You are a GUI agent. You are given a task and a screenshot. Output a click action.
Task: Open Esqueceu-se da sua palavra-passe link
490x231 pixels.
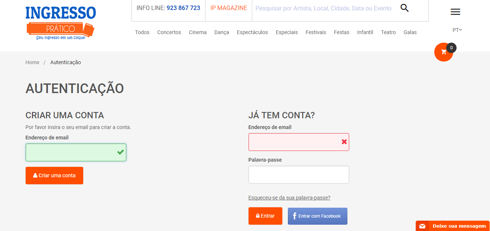[x=289, y=198]
